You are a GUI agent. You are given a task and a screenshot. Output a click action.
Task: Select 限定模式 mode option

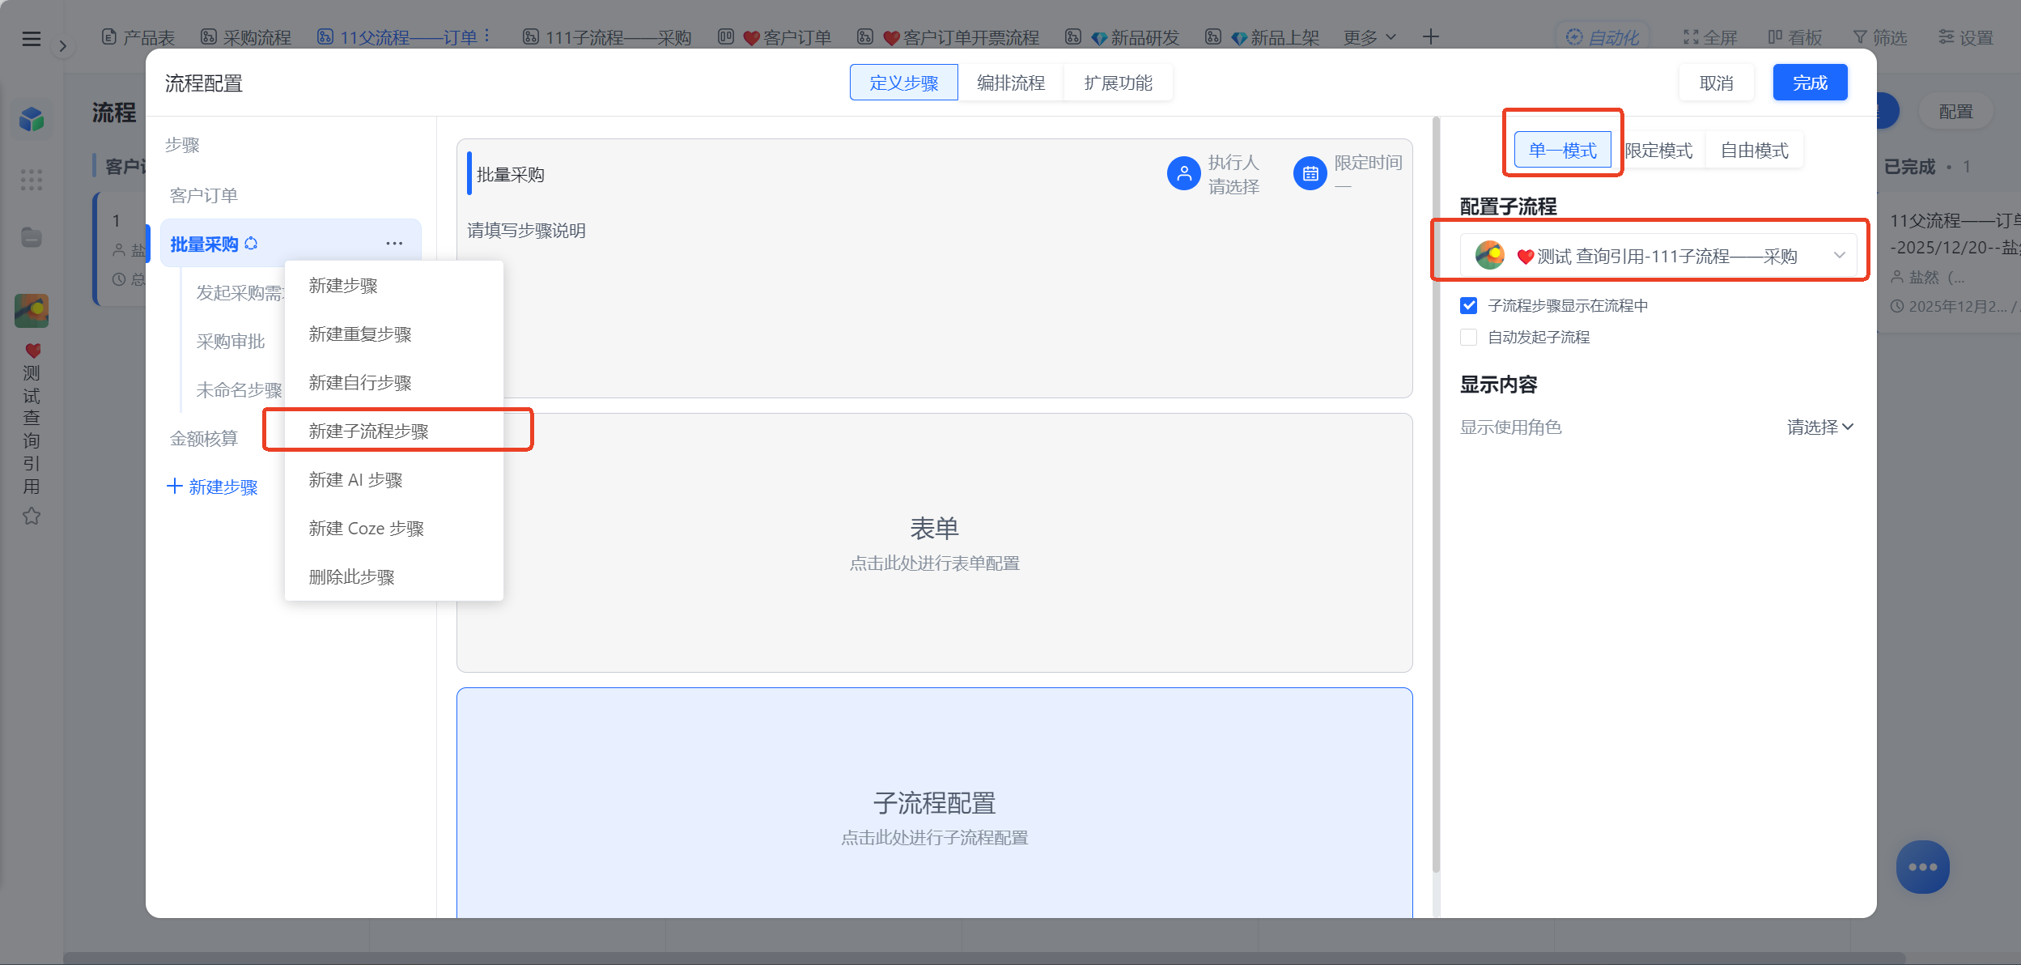pos(1658,150)
